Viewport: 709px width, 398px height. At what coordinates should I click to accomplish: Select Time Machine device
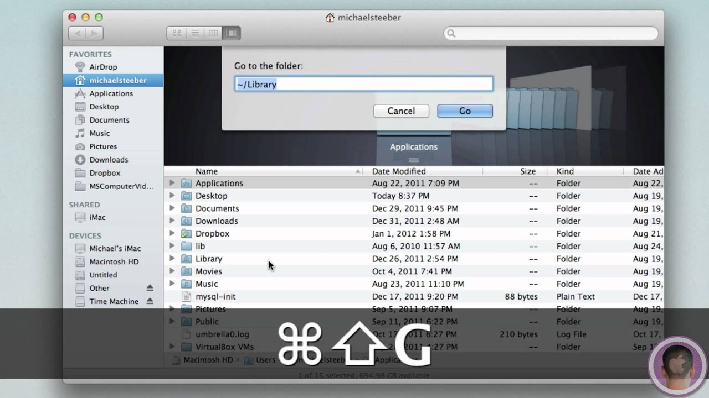(x=114, y=301)
